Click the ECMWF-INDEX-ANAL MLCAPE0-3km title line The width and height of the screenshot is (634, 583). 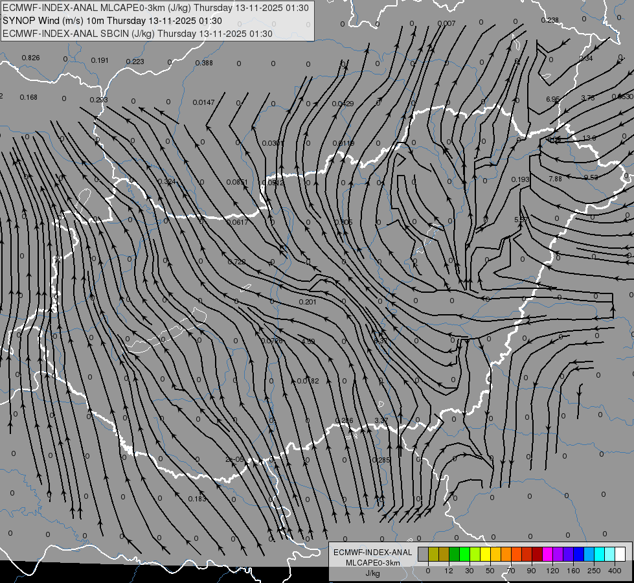pos(155,8)
